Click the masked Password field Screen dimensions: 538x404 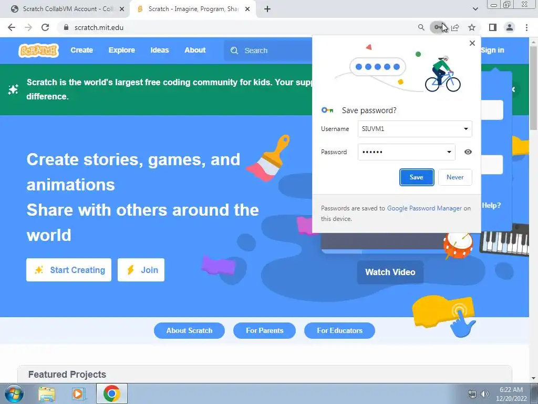[406, 152]
